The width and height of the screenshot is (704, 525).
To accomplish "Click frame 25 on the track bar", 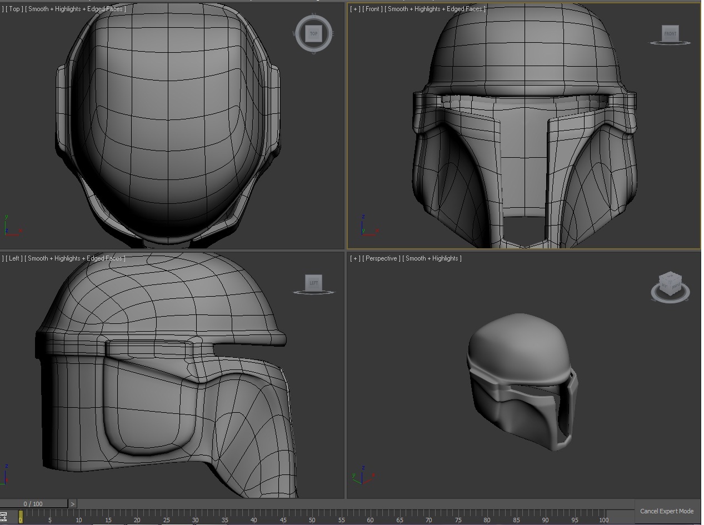I will [166, 520].
